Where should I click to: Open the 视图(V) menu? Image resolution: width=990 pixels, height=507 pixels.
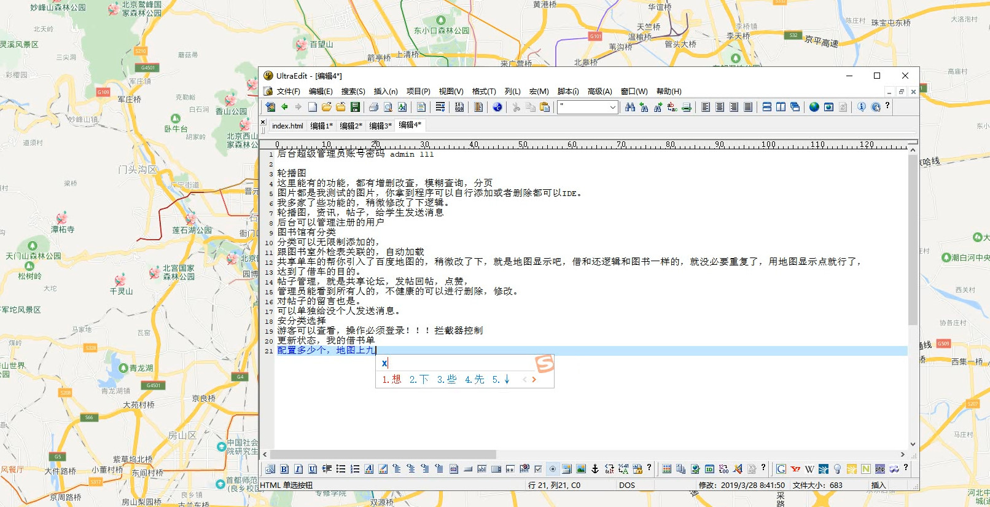[x=451, y=92]
